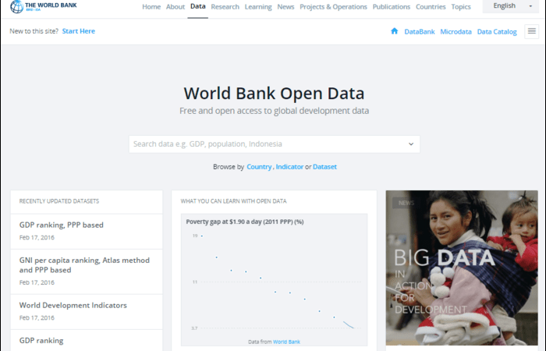Click the Poverty gap chart title
Image resolution: width=546 pixels, height=351 pixels.
[x=245, y=222]
